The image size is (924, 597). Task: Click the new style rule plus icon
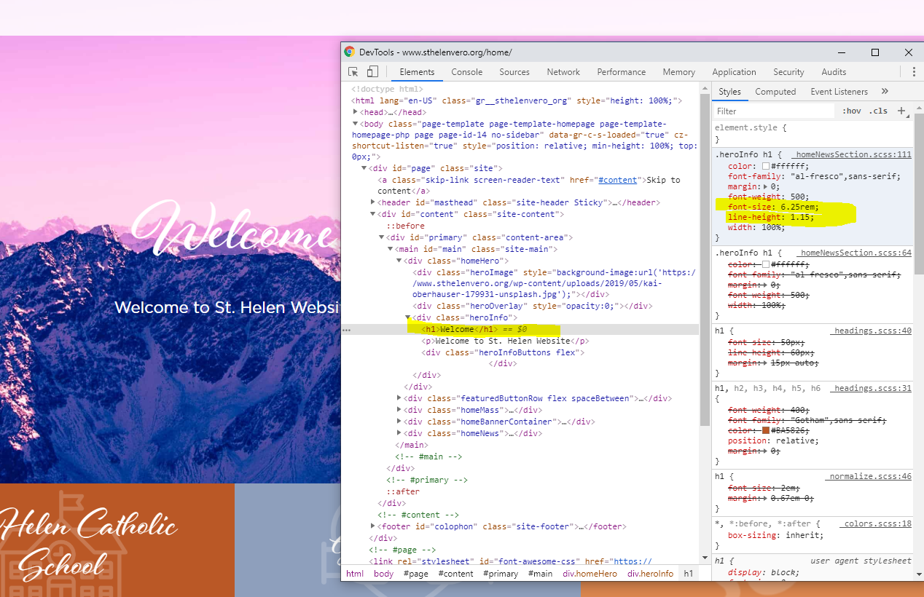click(901, 111)
